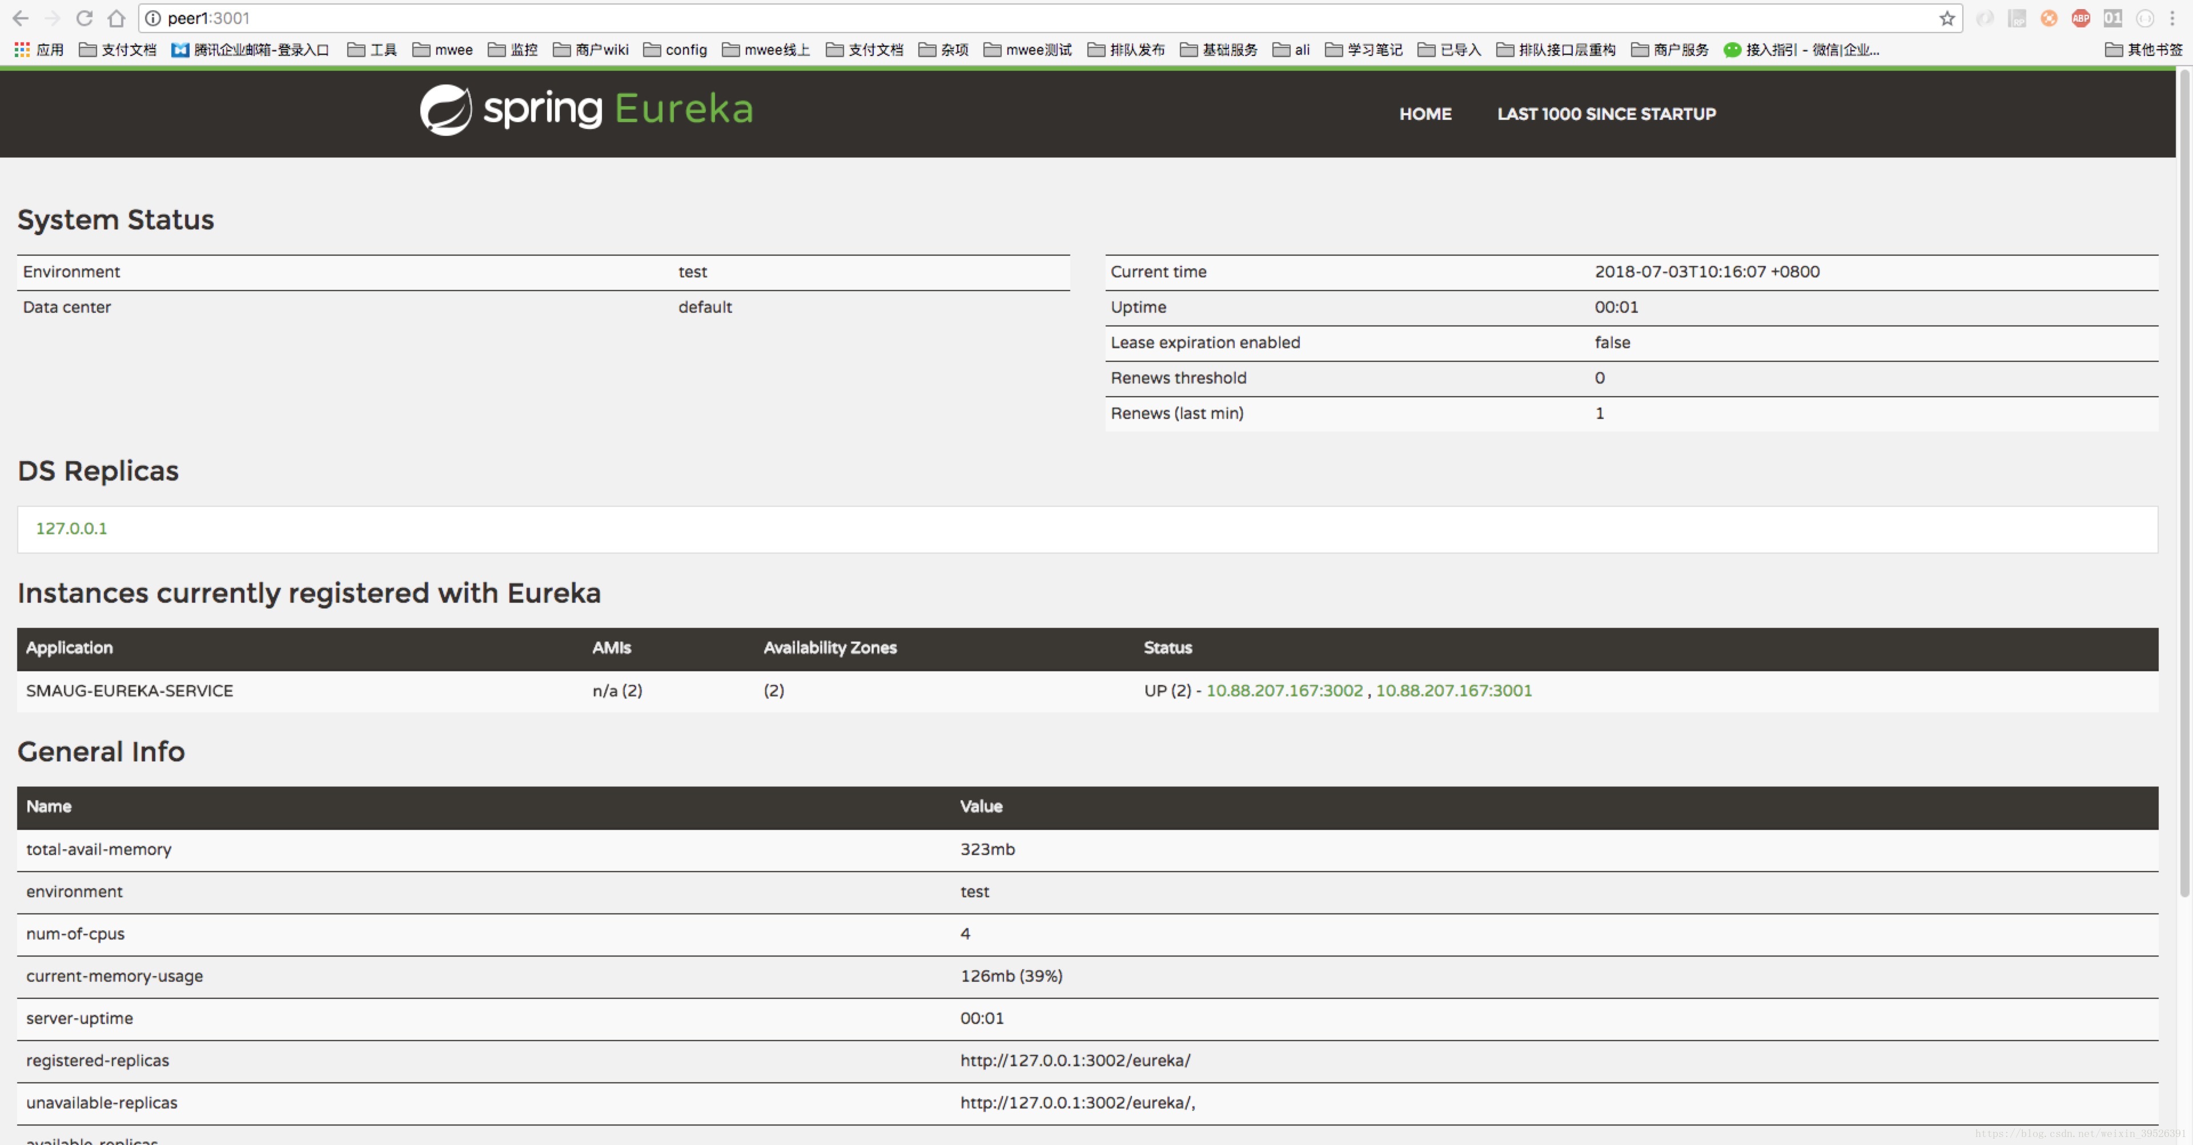Open the mwee线上 bookmark folder
This screenshot has height=1145, width=2193.
coord(766,49)
